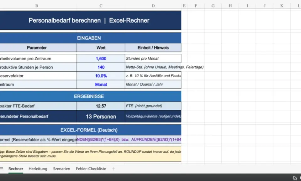301x181 pixels.
Task: Click the document sync icon in the status bar
Action: [295, 178]
